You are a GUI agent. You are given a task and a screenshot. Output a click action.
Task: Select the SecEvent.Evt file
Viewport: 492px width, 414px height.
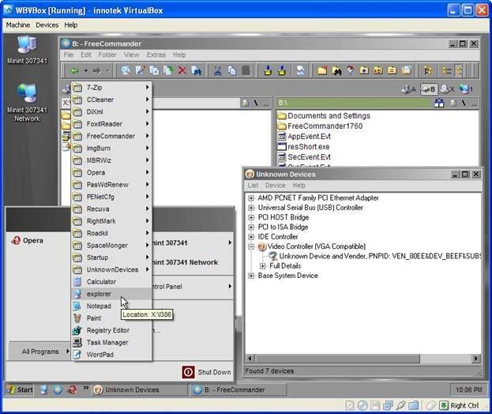pos(304,157)
